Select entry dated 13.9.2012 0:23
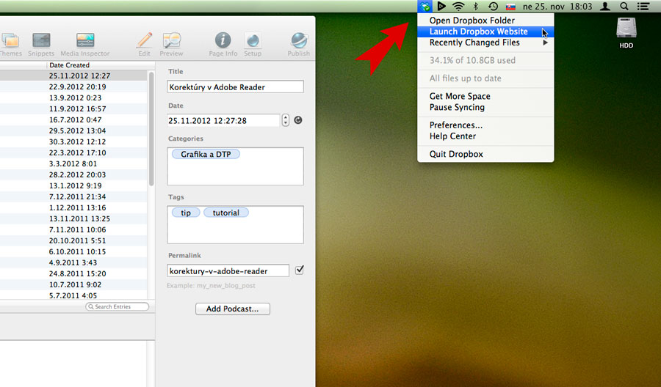The width and height of the screenshot is (661, 387). [73, 97]
